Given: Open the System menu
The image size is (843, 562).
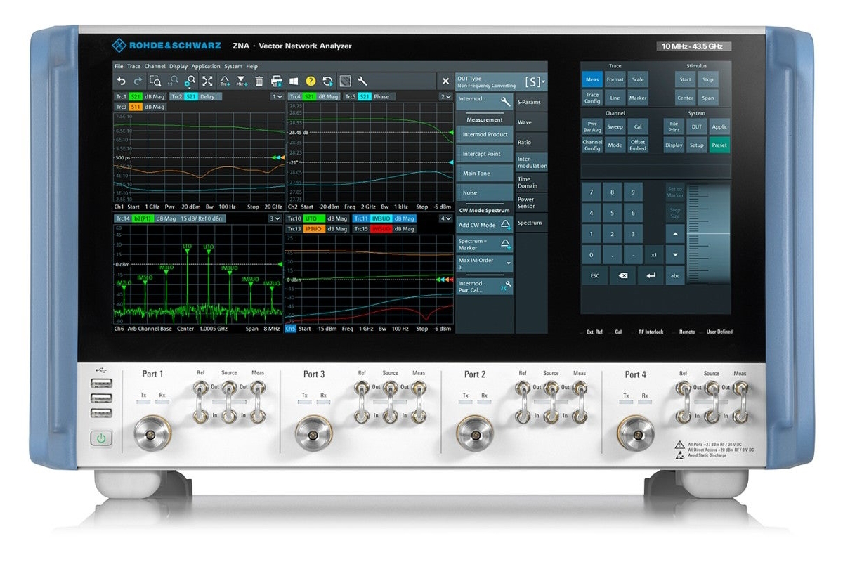Looking at the screenshot, I should [x=233, y=66].
